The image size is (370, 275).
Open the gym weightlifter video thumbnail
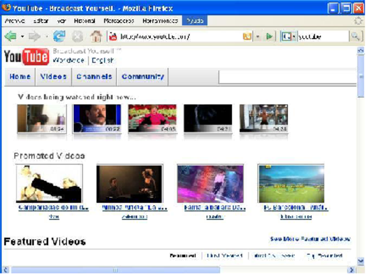pyautogui.click(x=264, y=119)
